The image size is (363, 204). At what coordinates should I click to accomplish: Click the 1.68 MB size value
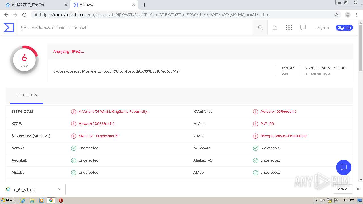tap(288, 68)
